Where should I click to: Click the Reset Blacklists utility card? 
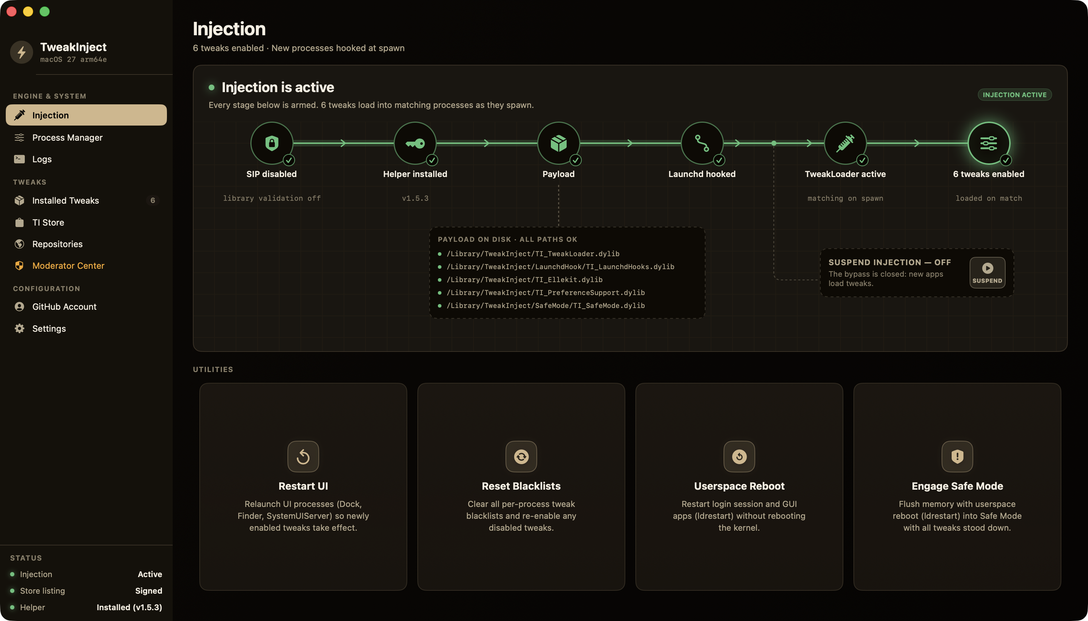tap(521, 487)
